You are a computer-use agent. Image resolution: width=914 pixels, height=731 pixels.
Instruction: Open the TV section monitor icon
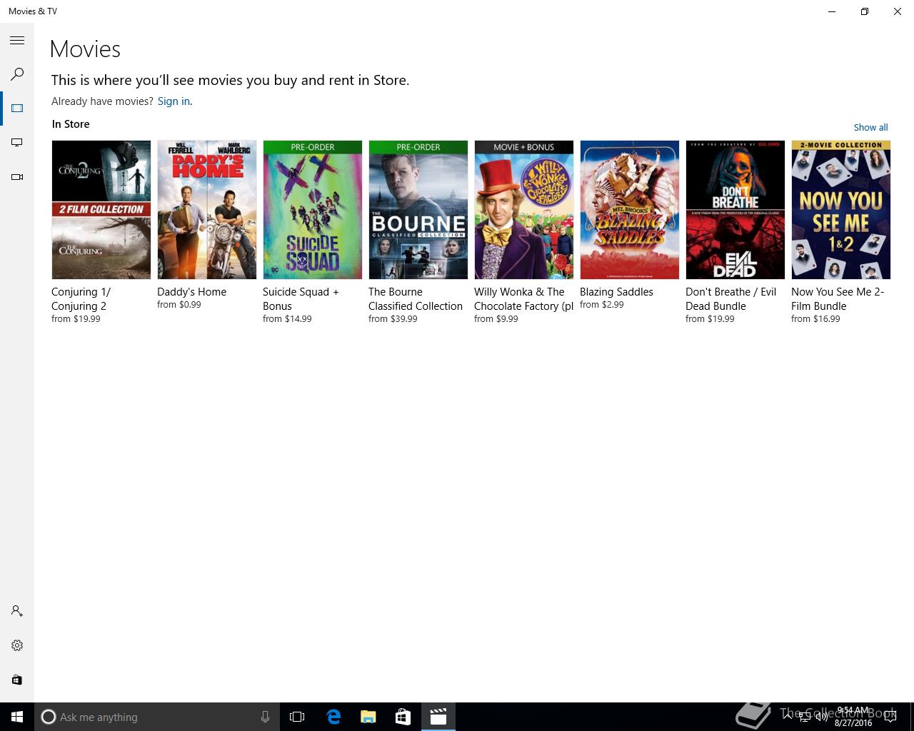point(17,143)
